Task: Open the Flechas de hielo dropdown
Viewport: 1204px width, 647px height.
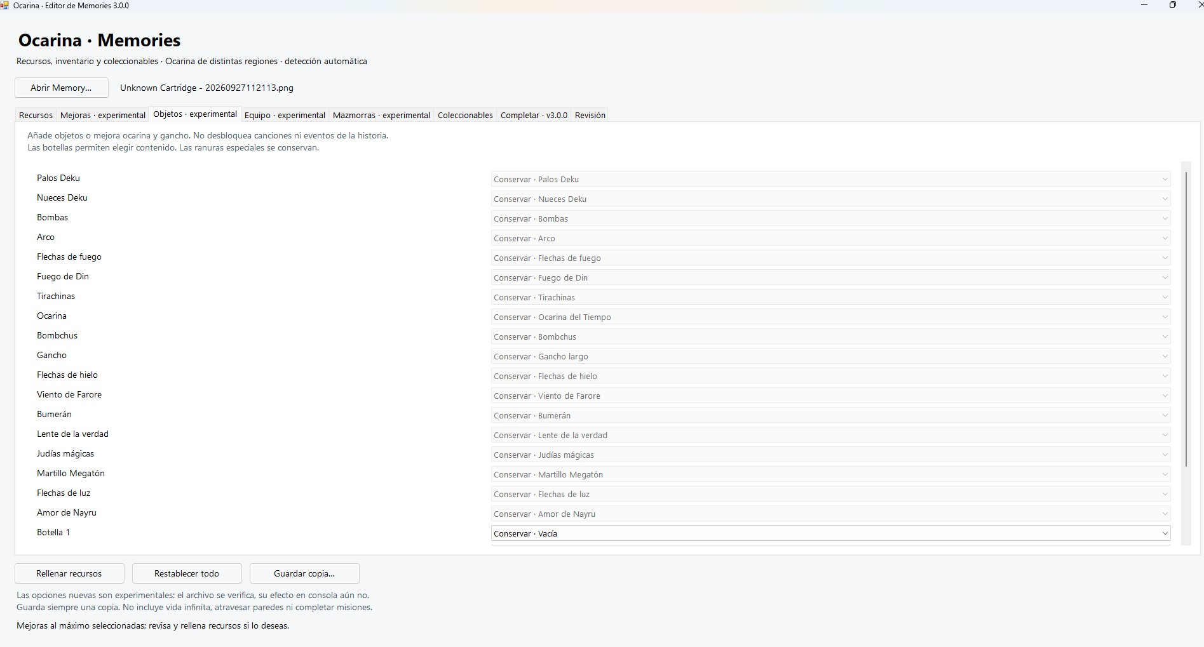Action: click(830, 376)
